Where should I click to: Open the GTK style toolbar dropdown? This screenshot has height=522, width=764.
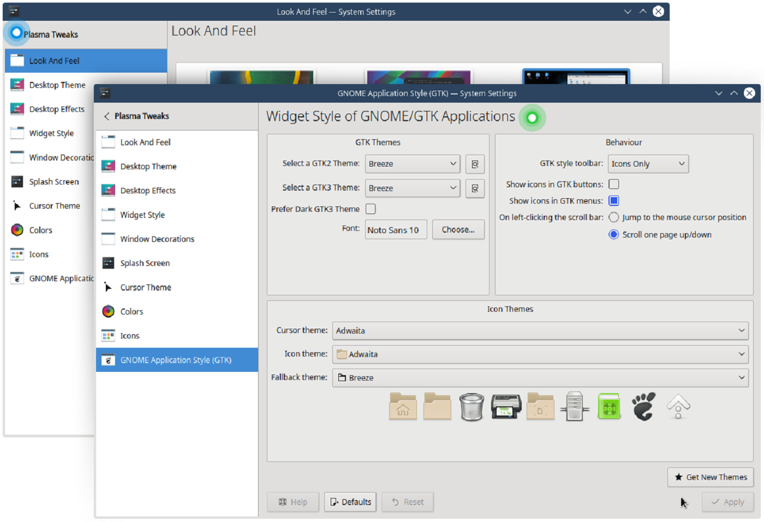pyautogui.click(x=648, y=163)
